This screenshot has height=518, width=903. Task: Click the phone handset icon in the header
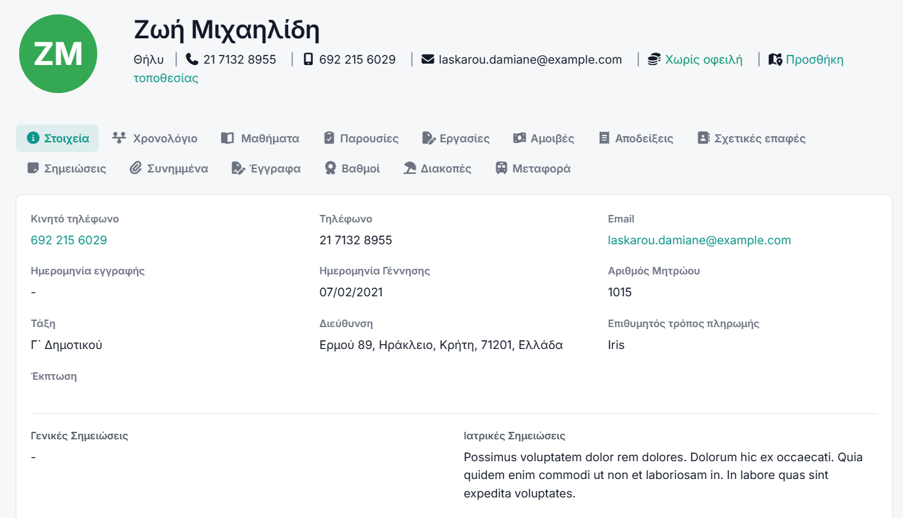[192, 60]
